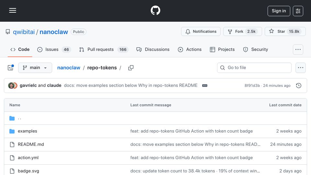Open the more file options ellipsis button
Viewport: 311px width, 175px height.
click(x=301, y=68)
